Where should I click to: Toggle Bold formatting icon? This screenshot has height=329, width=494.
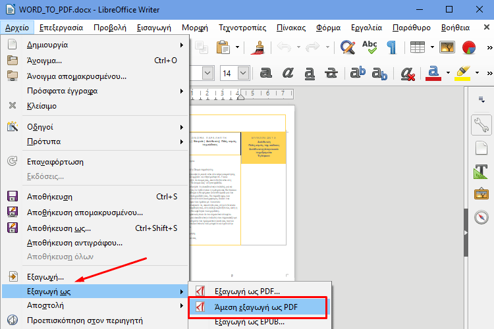[x=266, y=73]
